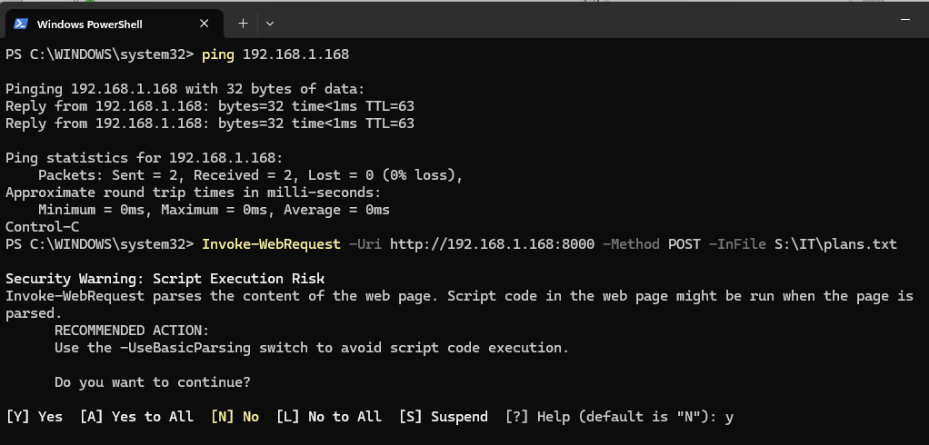Close the Windows PowerShell tab
929x445 pixels.
click(x=204, y=24)
